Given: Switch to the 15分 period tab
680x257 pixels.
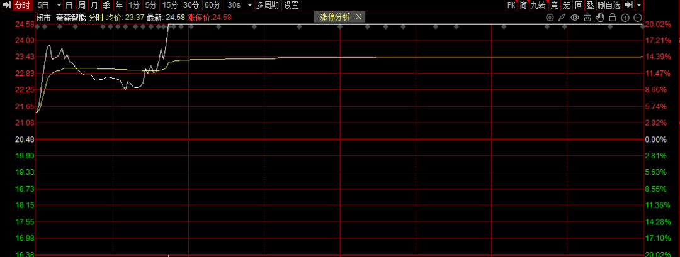Looking at the screenshot, I should pyautogui.click(x=170, y=5).
